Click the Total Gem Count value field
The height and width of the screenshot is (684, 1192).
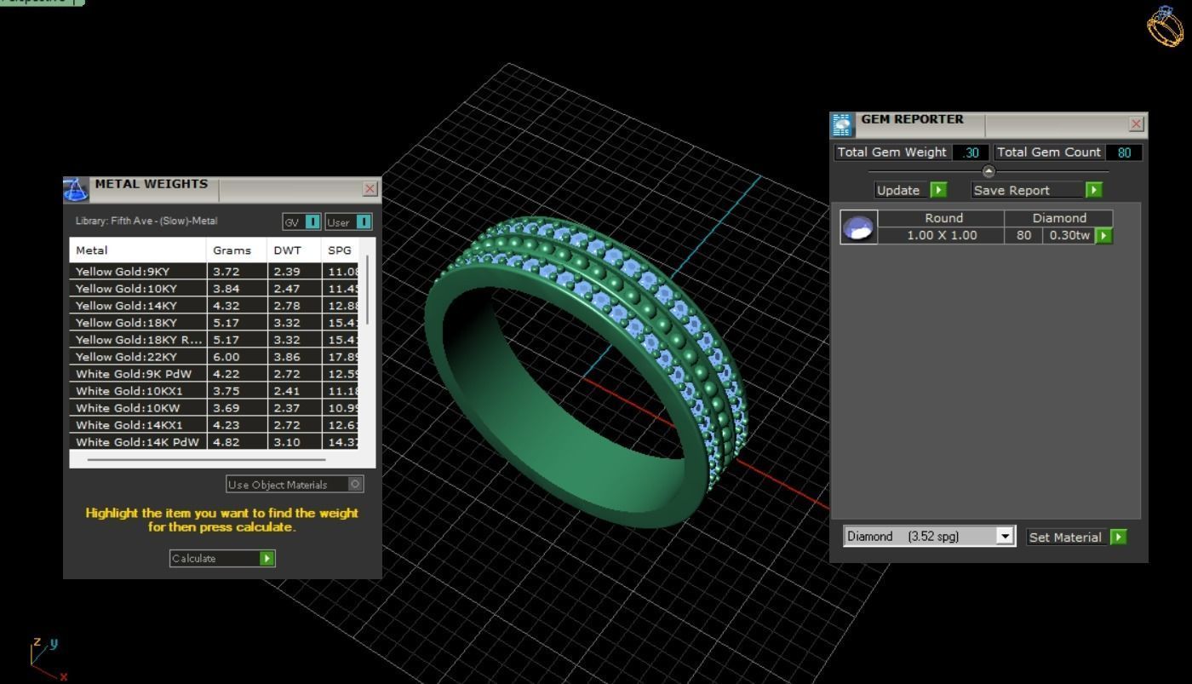click(1124, 152)
